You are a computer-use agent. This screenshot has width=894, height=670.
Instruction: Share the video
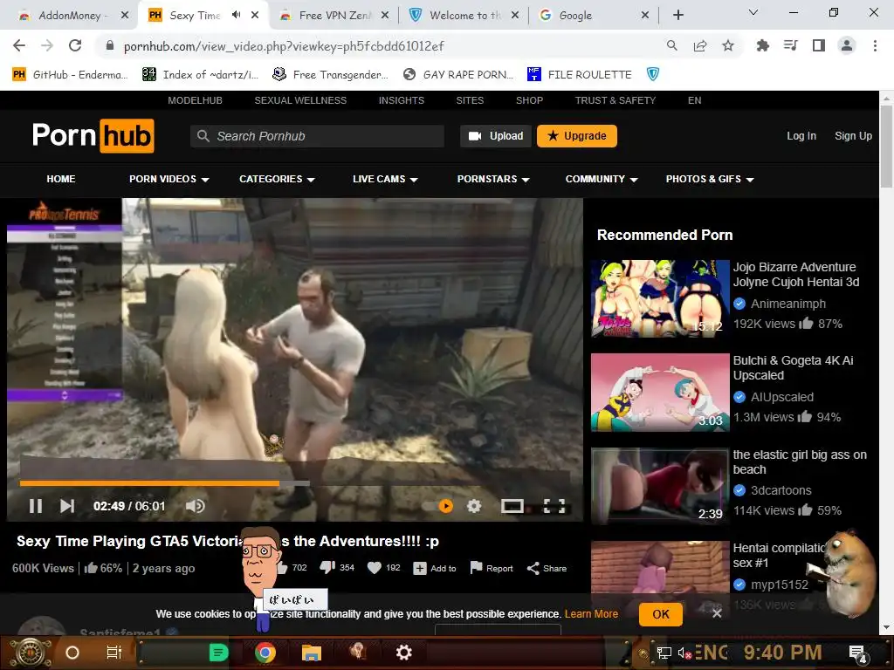point(547,568)
